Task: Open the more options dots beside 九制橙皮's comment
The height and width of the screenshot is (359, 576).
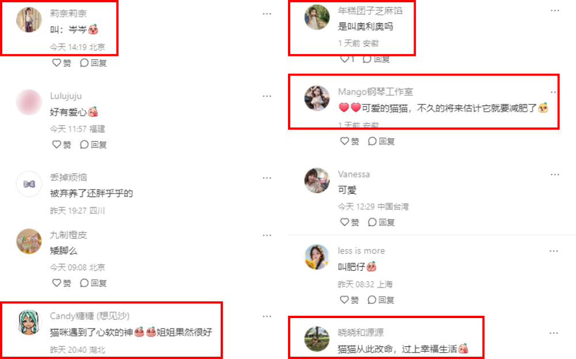Action: click(x=267, y=235)
